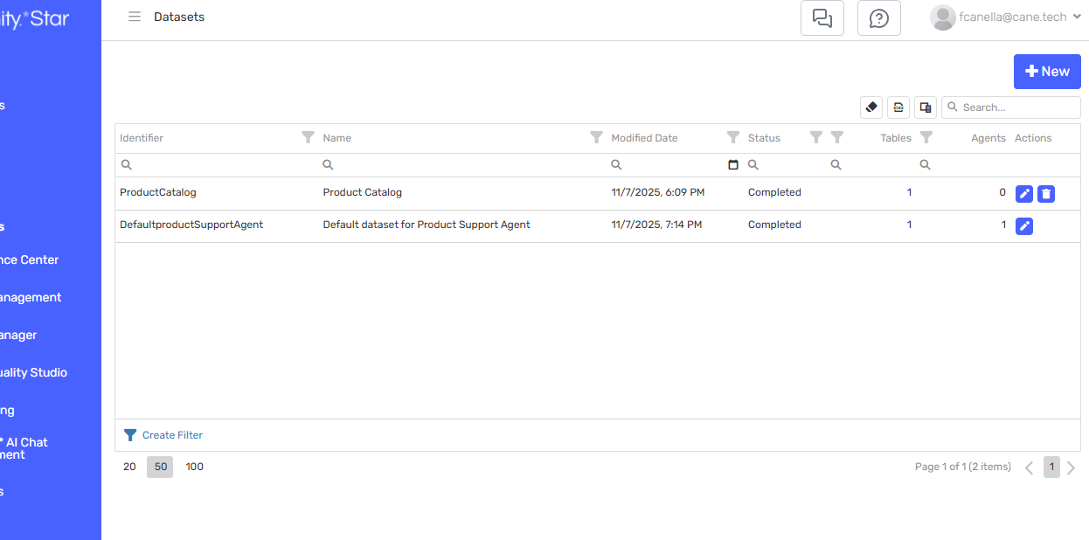This screenshot has width=1089, height=540.
Task: Set page size to 20
Action: 129,467
